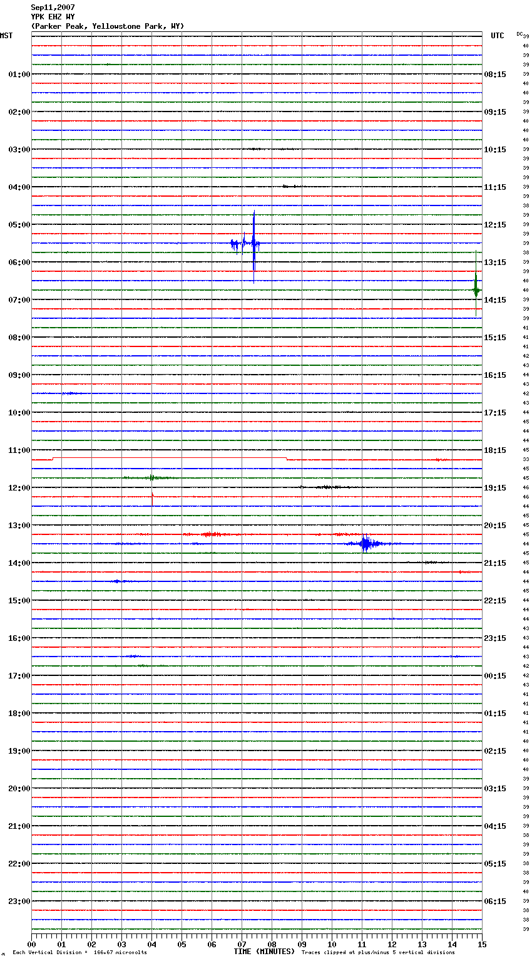532x961 pixels.
Task: Click the 00 tick on the minutes axis
Action: click(x=31, y=944)
